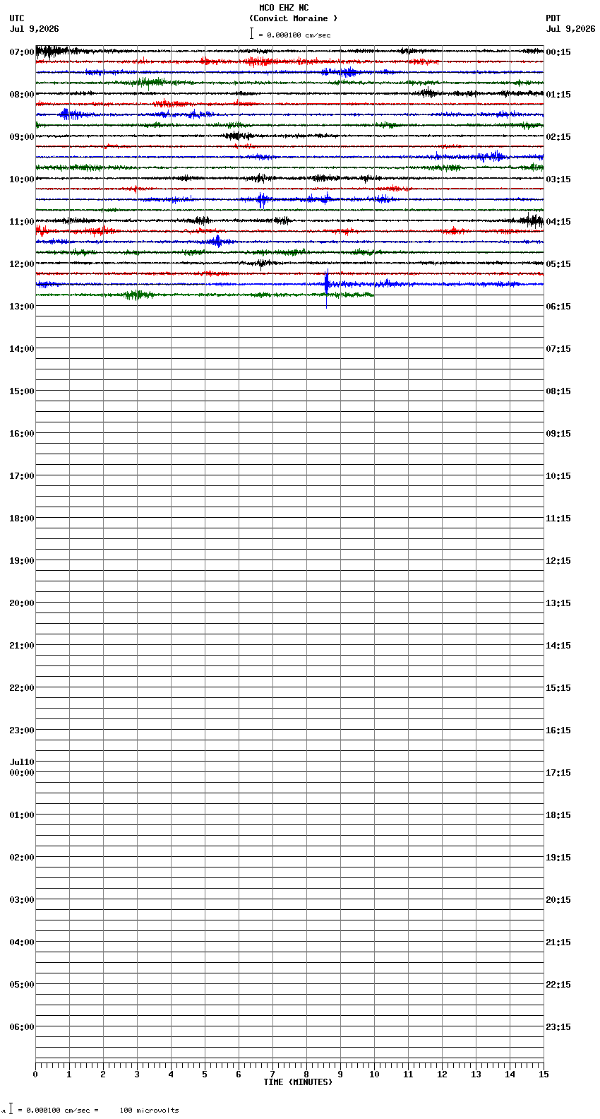Click the '20:15' PDT time label

(558, 900)
